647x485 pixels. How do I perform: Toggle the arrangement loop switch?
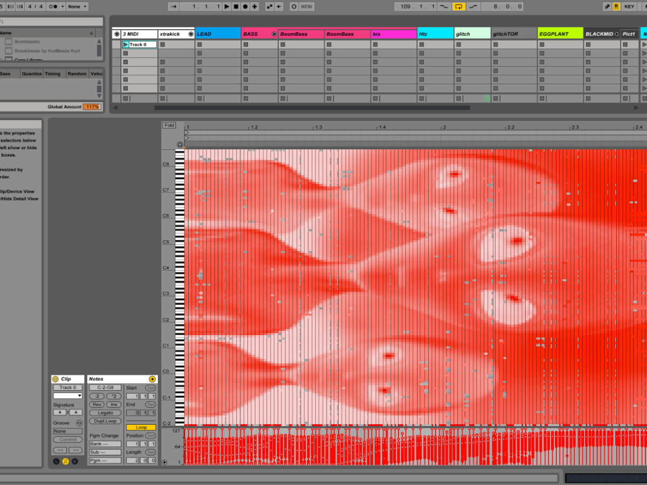tap(459, 6)
